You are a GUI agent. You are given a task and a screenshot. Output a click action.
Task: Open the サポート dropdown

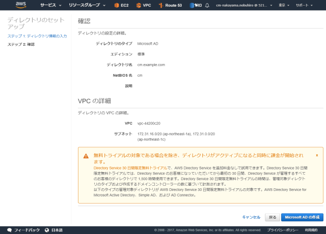click(x=304, y=6)
